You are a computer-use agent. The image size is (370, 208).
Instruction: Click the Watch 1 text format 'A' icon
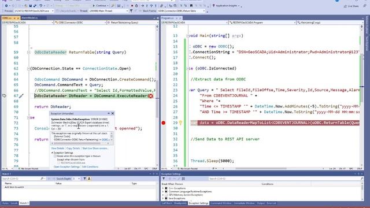click(x=89, y=179)
